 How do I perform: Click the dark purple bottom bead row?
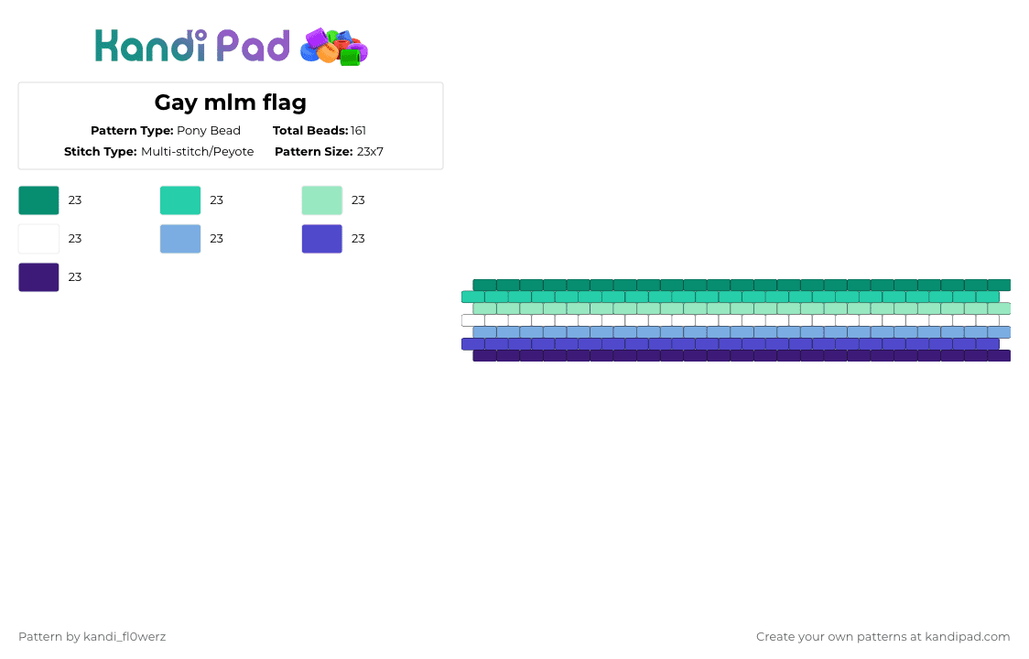pyautogui.click(x=742, y=356)
